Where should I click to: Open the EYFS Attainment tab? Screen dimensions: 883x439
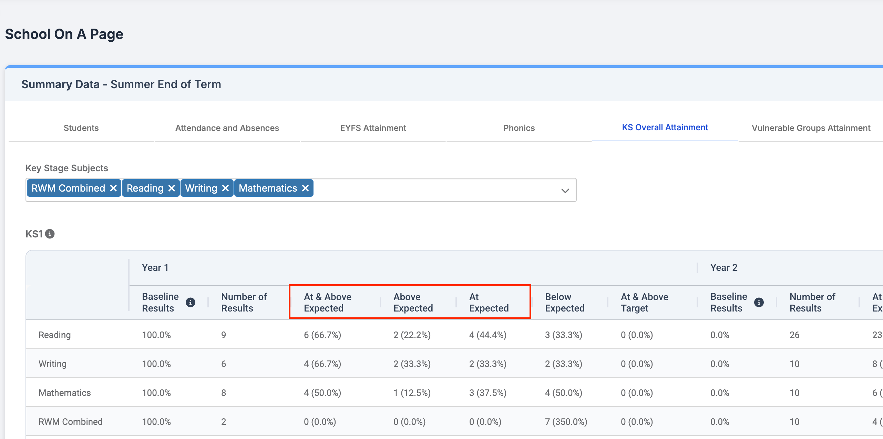[373, 128]
